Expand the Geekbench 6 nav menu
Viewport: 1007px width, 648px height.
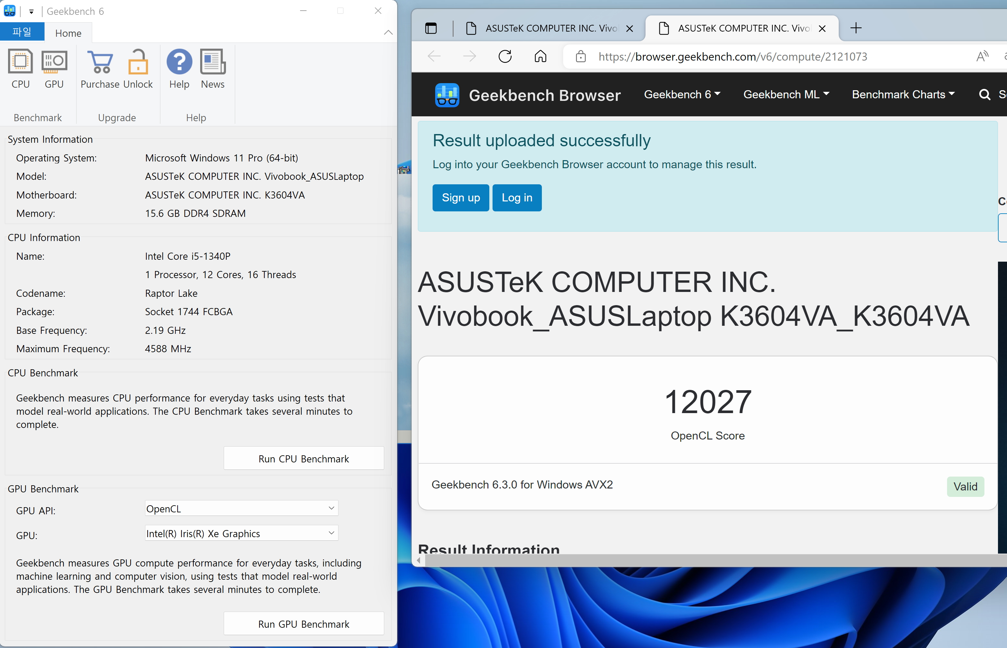(682, 94)
